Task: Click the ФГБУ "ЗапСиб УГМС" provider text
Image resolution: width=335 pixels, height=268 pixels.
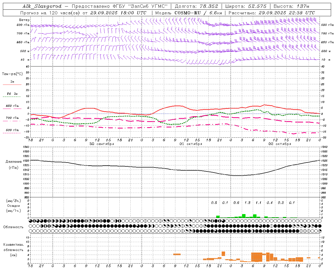Action: click(140, 6)
